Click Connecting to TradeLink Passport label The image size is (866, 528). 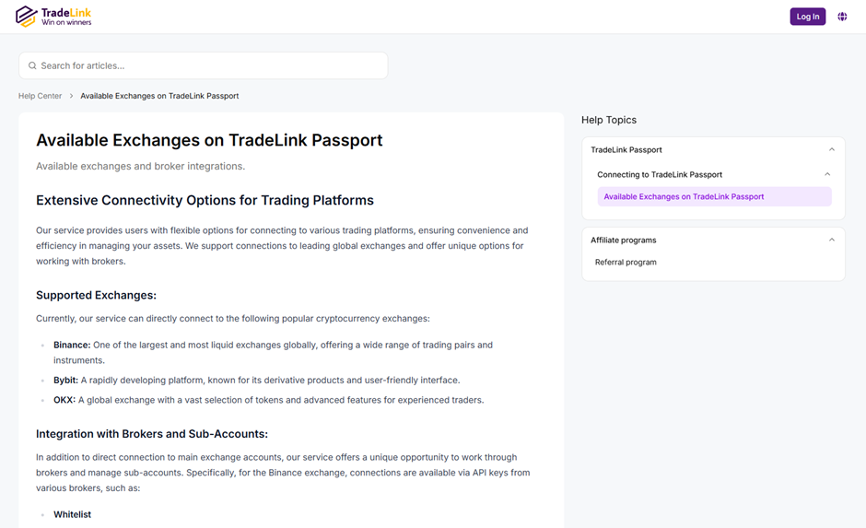click(660, 174)
